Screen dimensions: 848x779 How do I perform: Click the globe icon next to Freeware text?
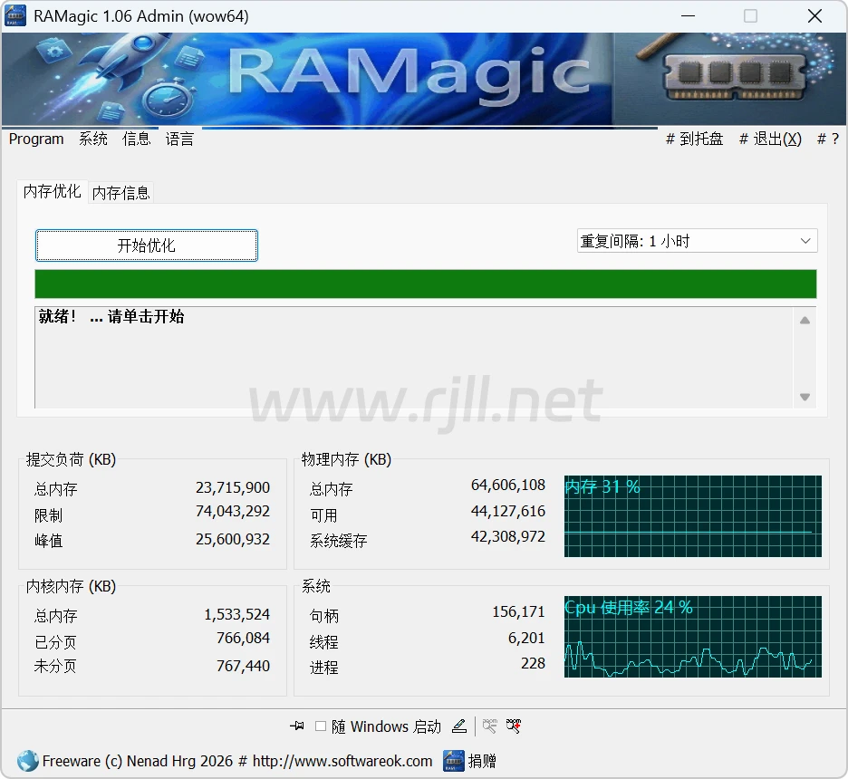pos(27,761)
